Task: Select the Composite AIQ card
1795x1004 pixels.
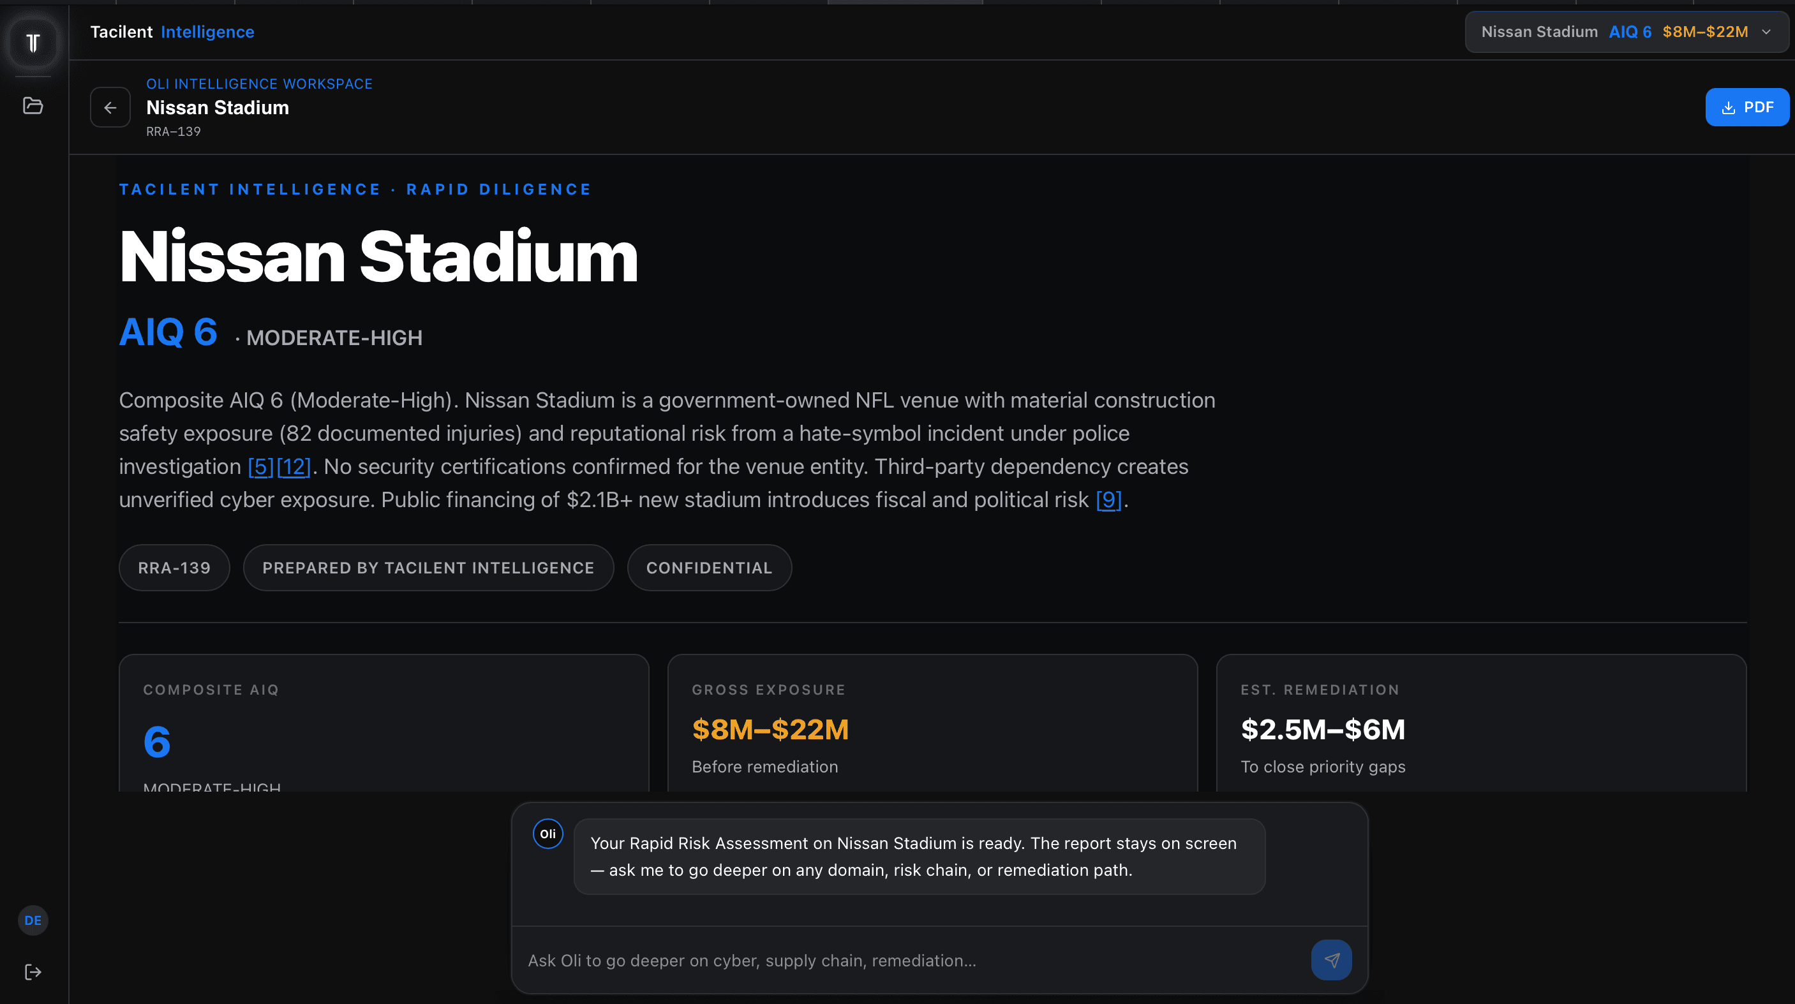Action: (384, 723)
